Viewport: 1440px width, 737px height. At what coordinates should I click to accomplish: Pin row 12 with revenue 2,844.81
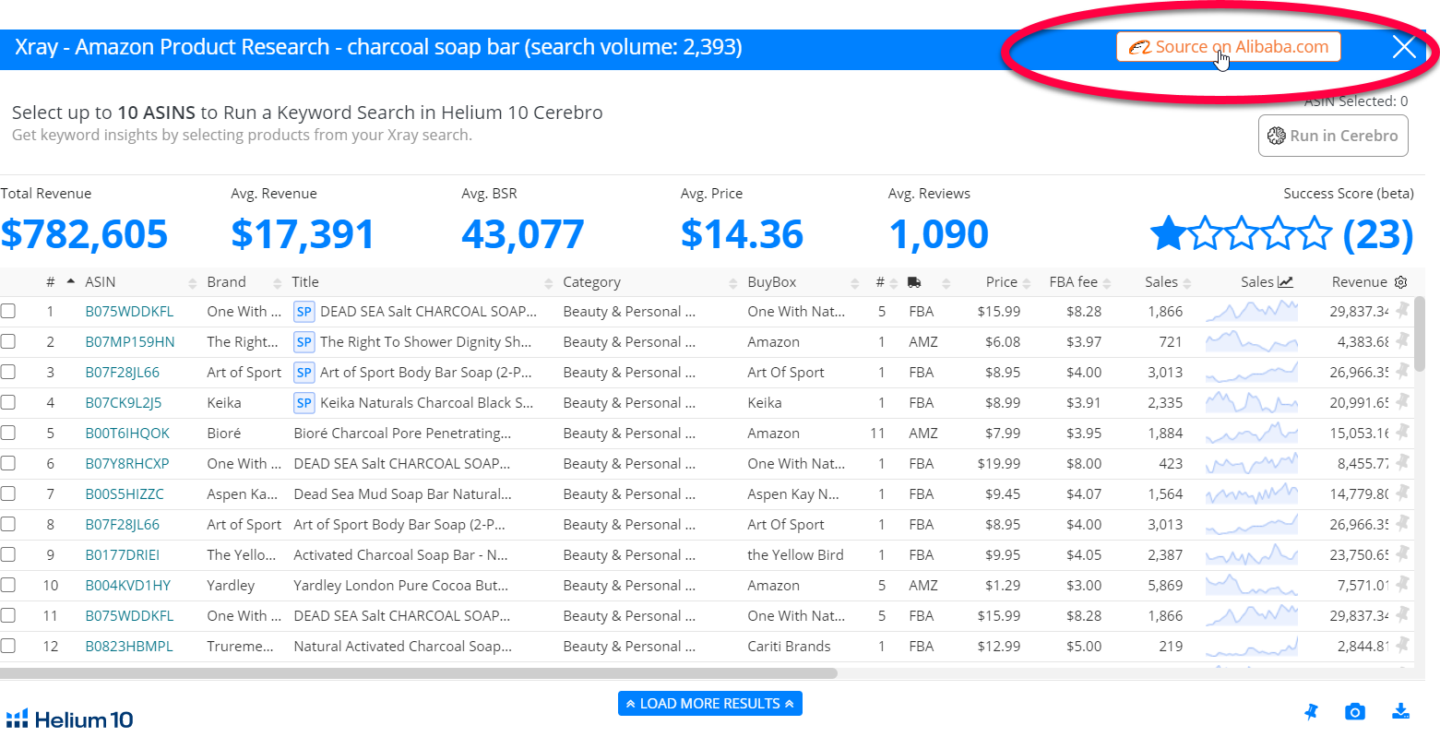pyautogui.click(x=1403, y=646)
